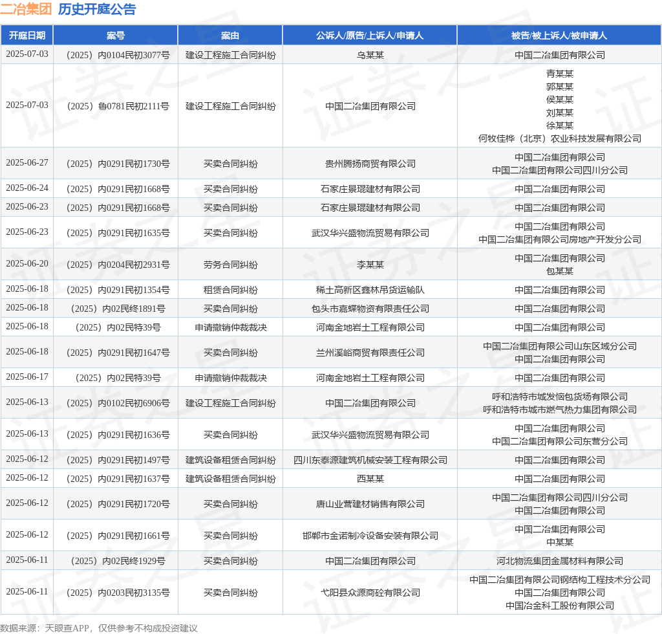
Task: Select defendant 中国冶金科工股份有限公司
Action: tap(559, 606)
